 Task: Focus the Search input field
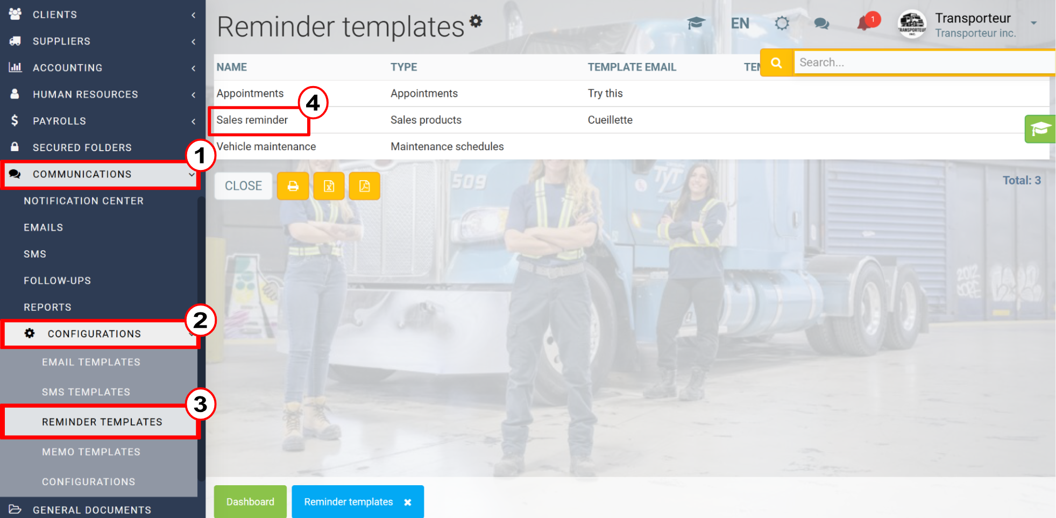coord(924,62)
